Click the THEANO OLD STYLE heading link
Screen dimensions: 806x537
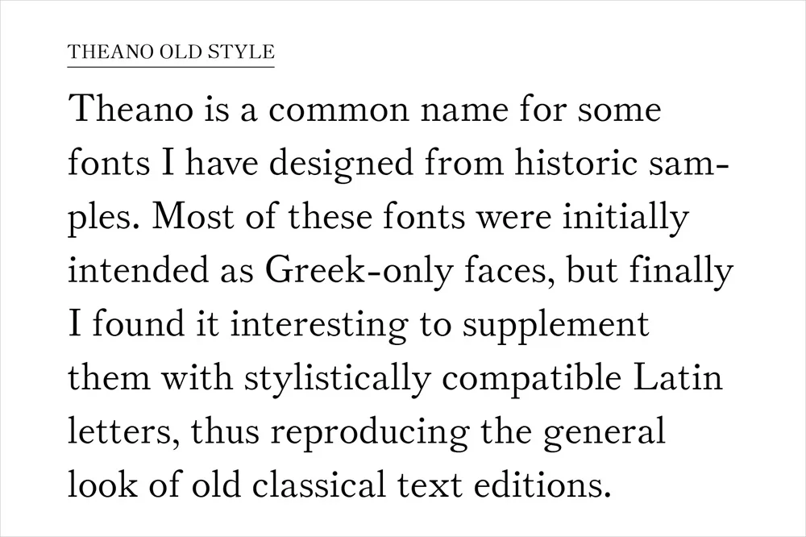172,53
